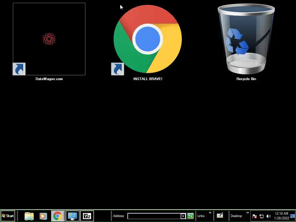Expand the Address bar dropdown arrow
The width and height of the screenshot is (296, 222).
point(183,216)
